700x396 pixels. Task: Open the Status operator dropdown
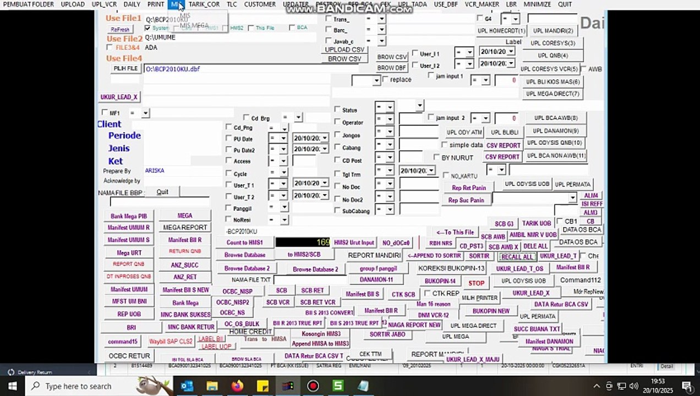pos(390,107)
